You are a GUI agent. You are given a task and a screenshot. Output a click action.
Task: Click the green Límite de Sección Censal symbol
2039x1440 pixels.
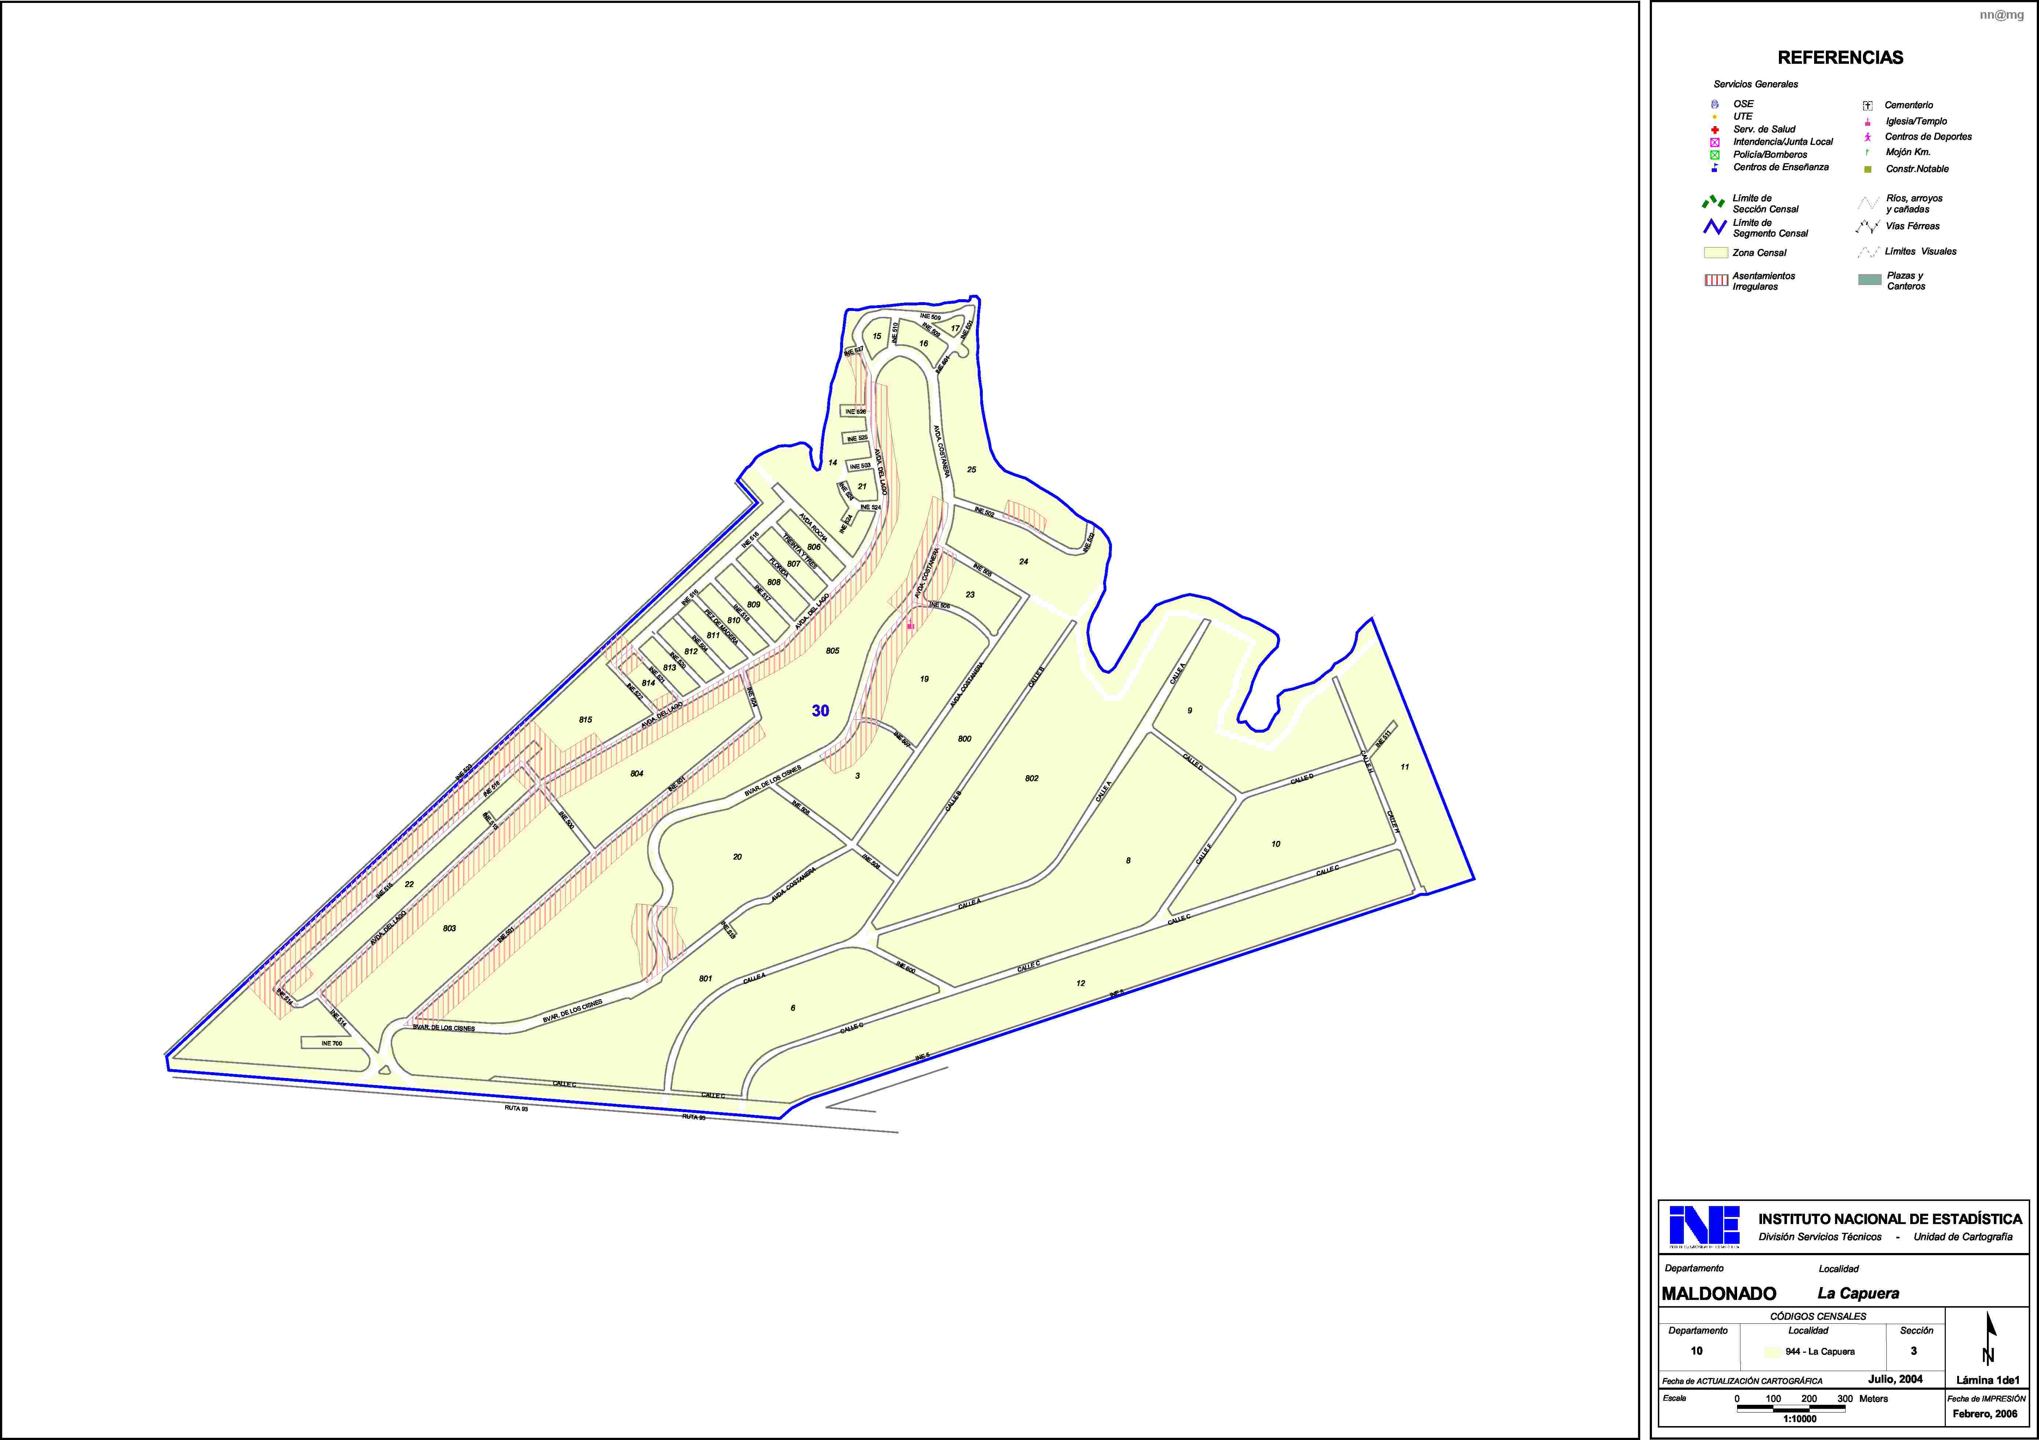[x=1713, y=202]
